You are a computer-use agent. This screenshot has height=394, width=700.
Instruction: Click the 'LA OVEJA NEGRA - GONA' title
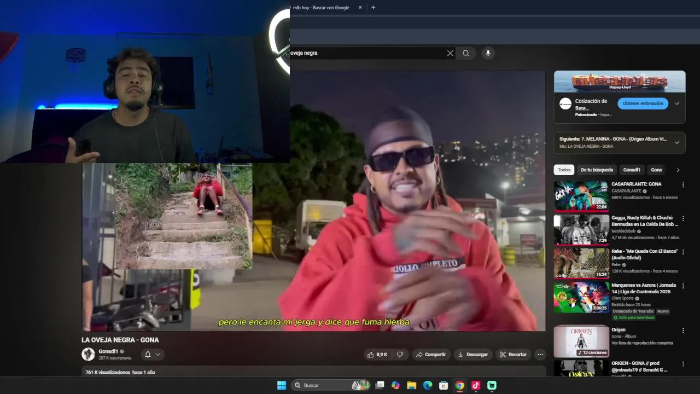click(120, 340)
